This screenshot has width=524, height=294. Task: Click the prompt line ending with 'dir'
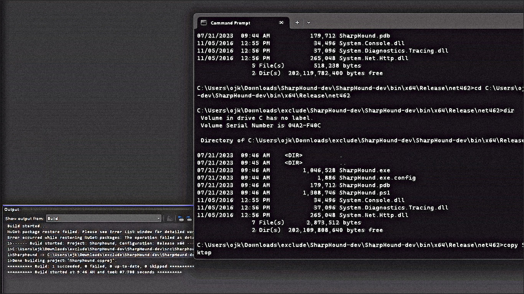(x=355, y=111)
